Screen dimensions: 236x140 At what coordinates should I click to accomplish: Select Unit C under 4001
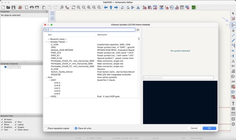click(57, 88)
